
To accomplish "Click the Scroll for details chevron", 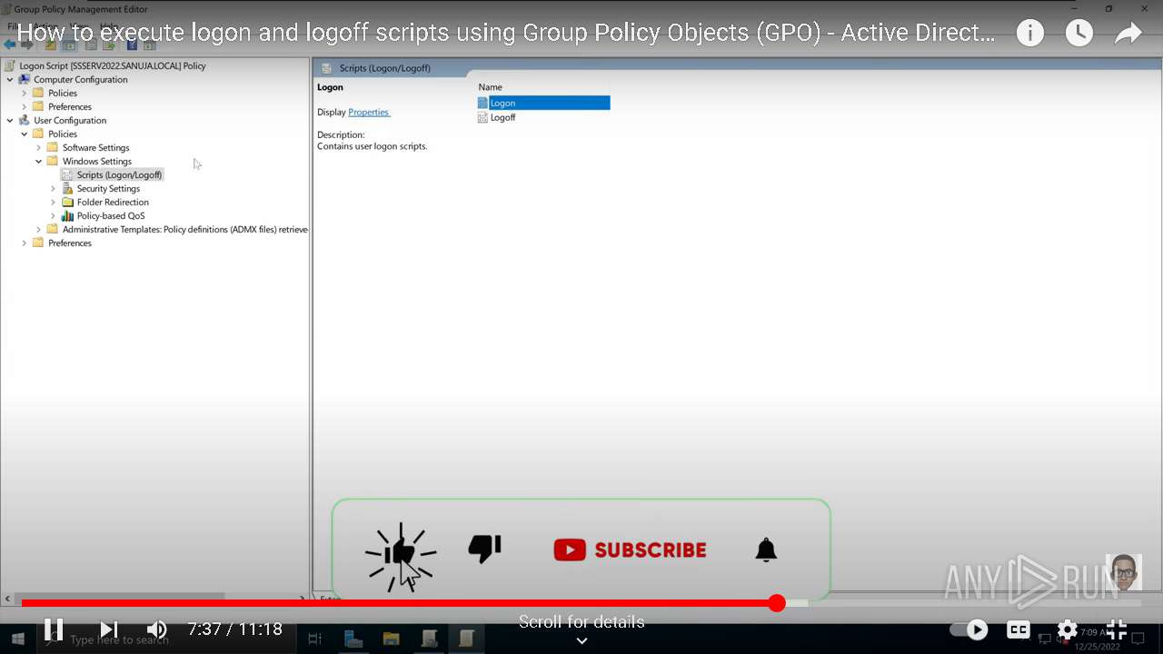I will point(581,640).
